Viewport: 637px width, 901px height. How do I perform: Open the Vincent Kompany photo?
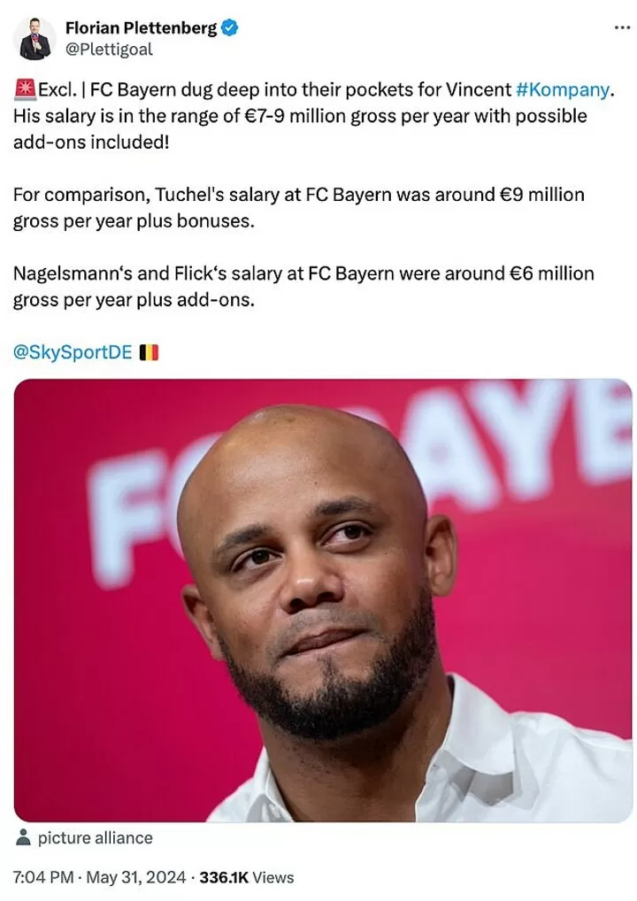pos(323,600)
